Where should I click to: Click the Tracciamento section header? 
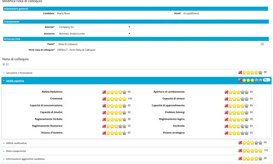136,22
